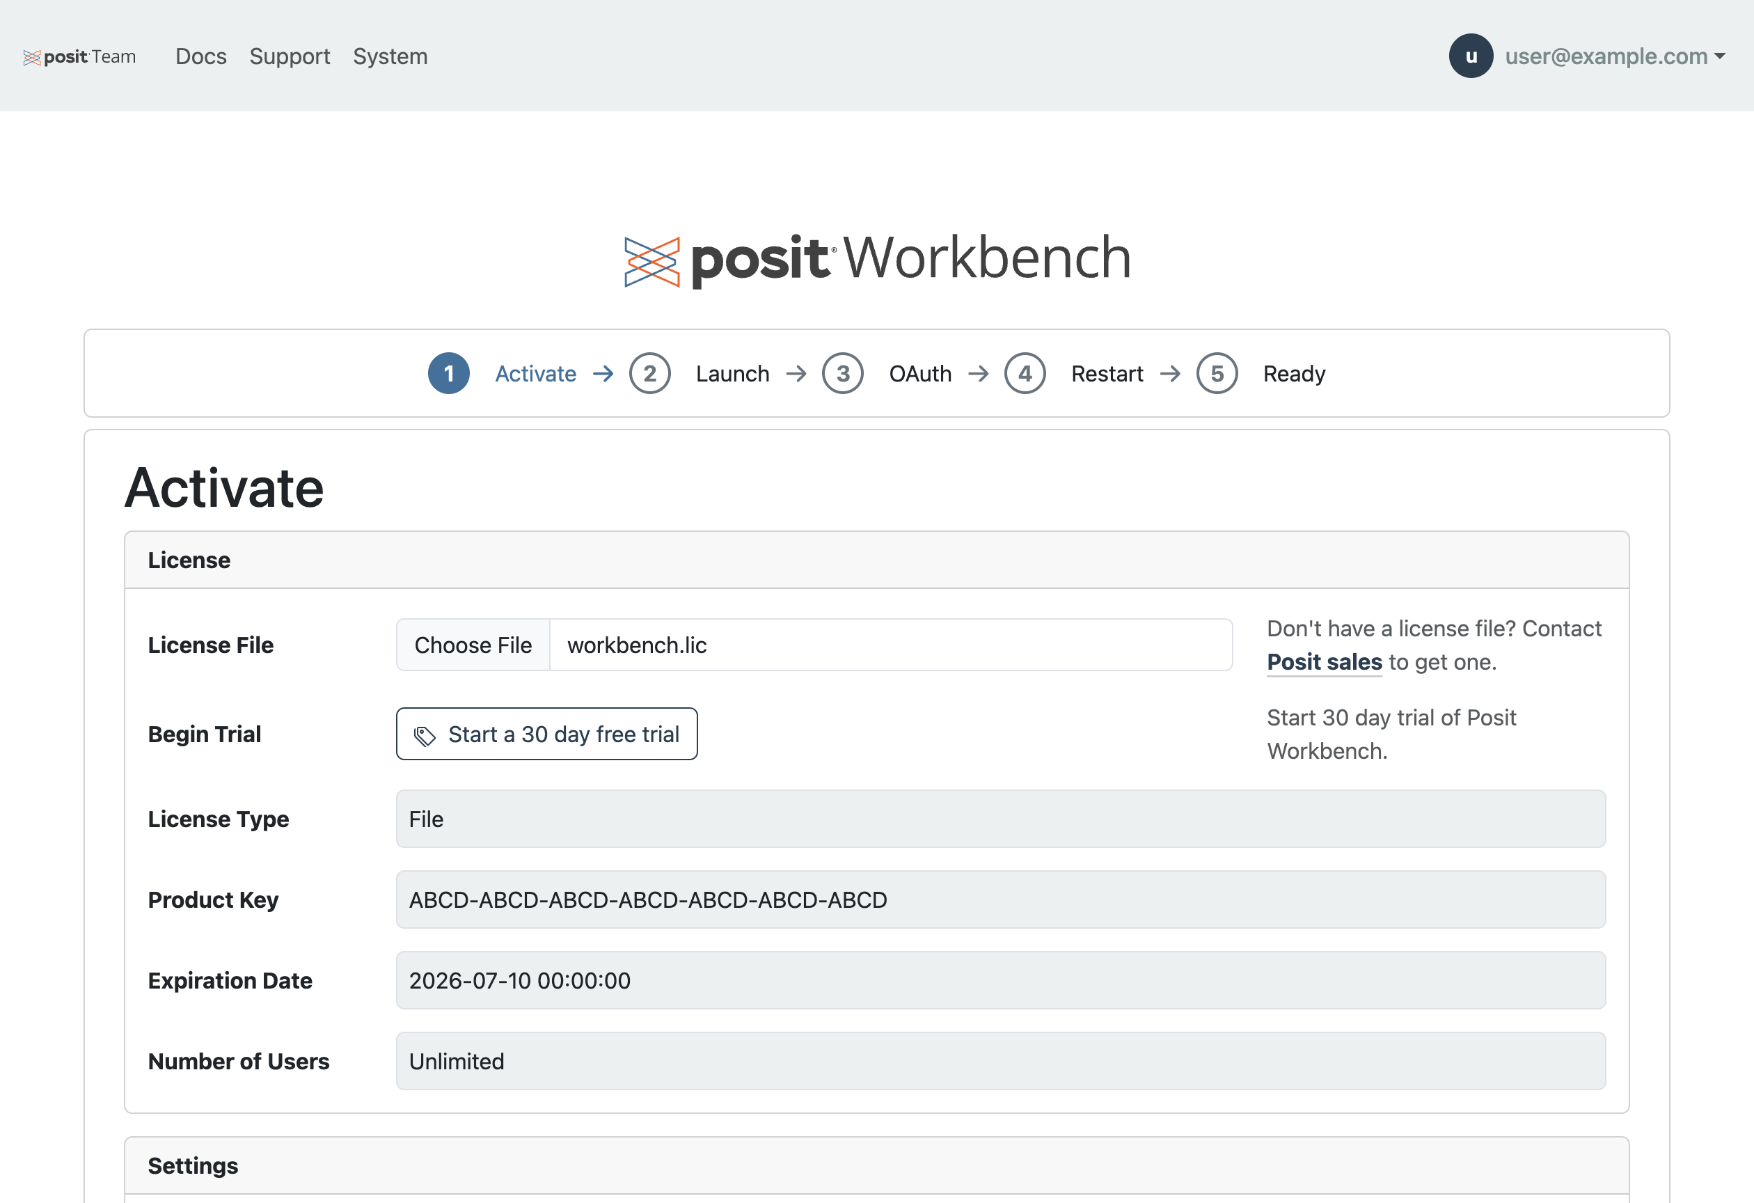Click the workbench.lic filename field
Screen dimensions: 1754x1203
tap(891, 645)
